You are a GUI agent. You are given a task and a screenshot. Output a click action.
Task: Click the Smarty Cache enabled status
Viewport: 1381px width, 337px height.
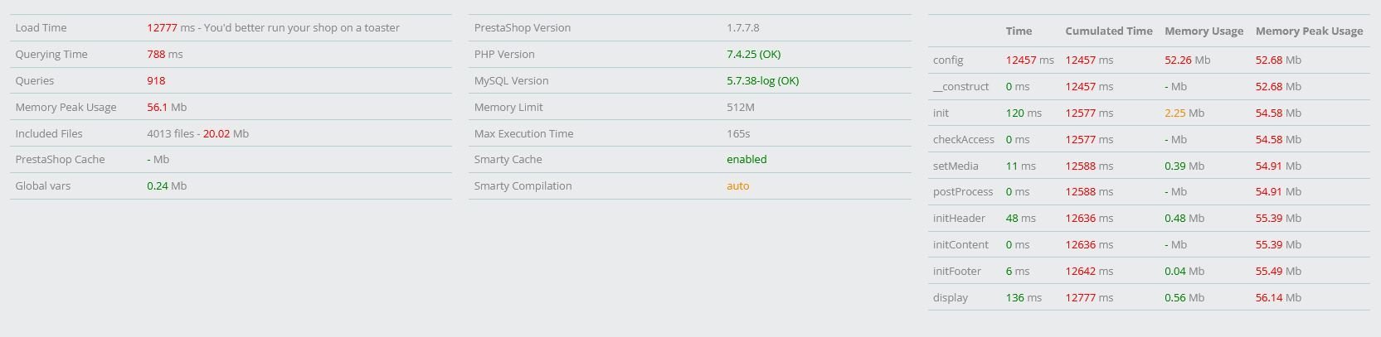746,159
